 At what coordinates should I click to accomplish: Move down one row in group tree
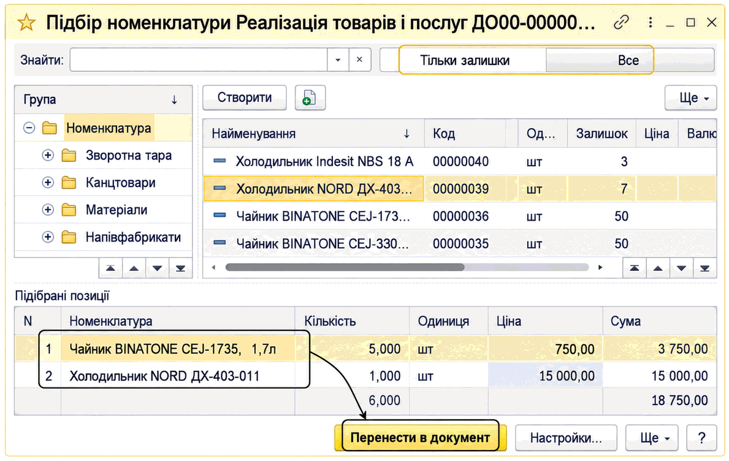coord(157,268)
